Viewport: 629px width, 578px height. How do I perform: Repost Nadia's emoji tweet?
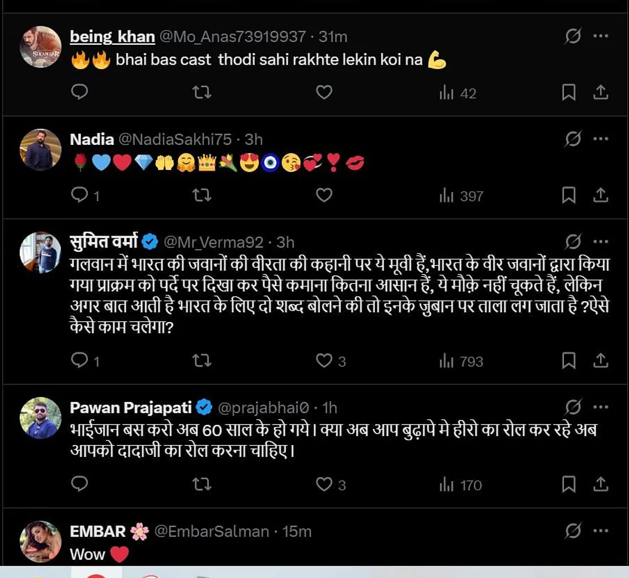click(202, 195)
